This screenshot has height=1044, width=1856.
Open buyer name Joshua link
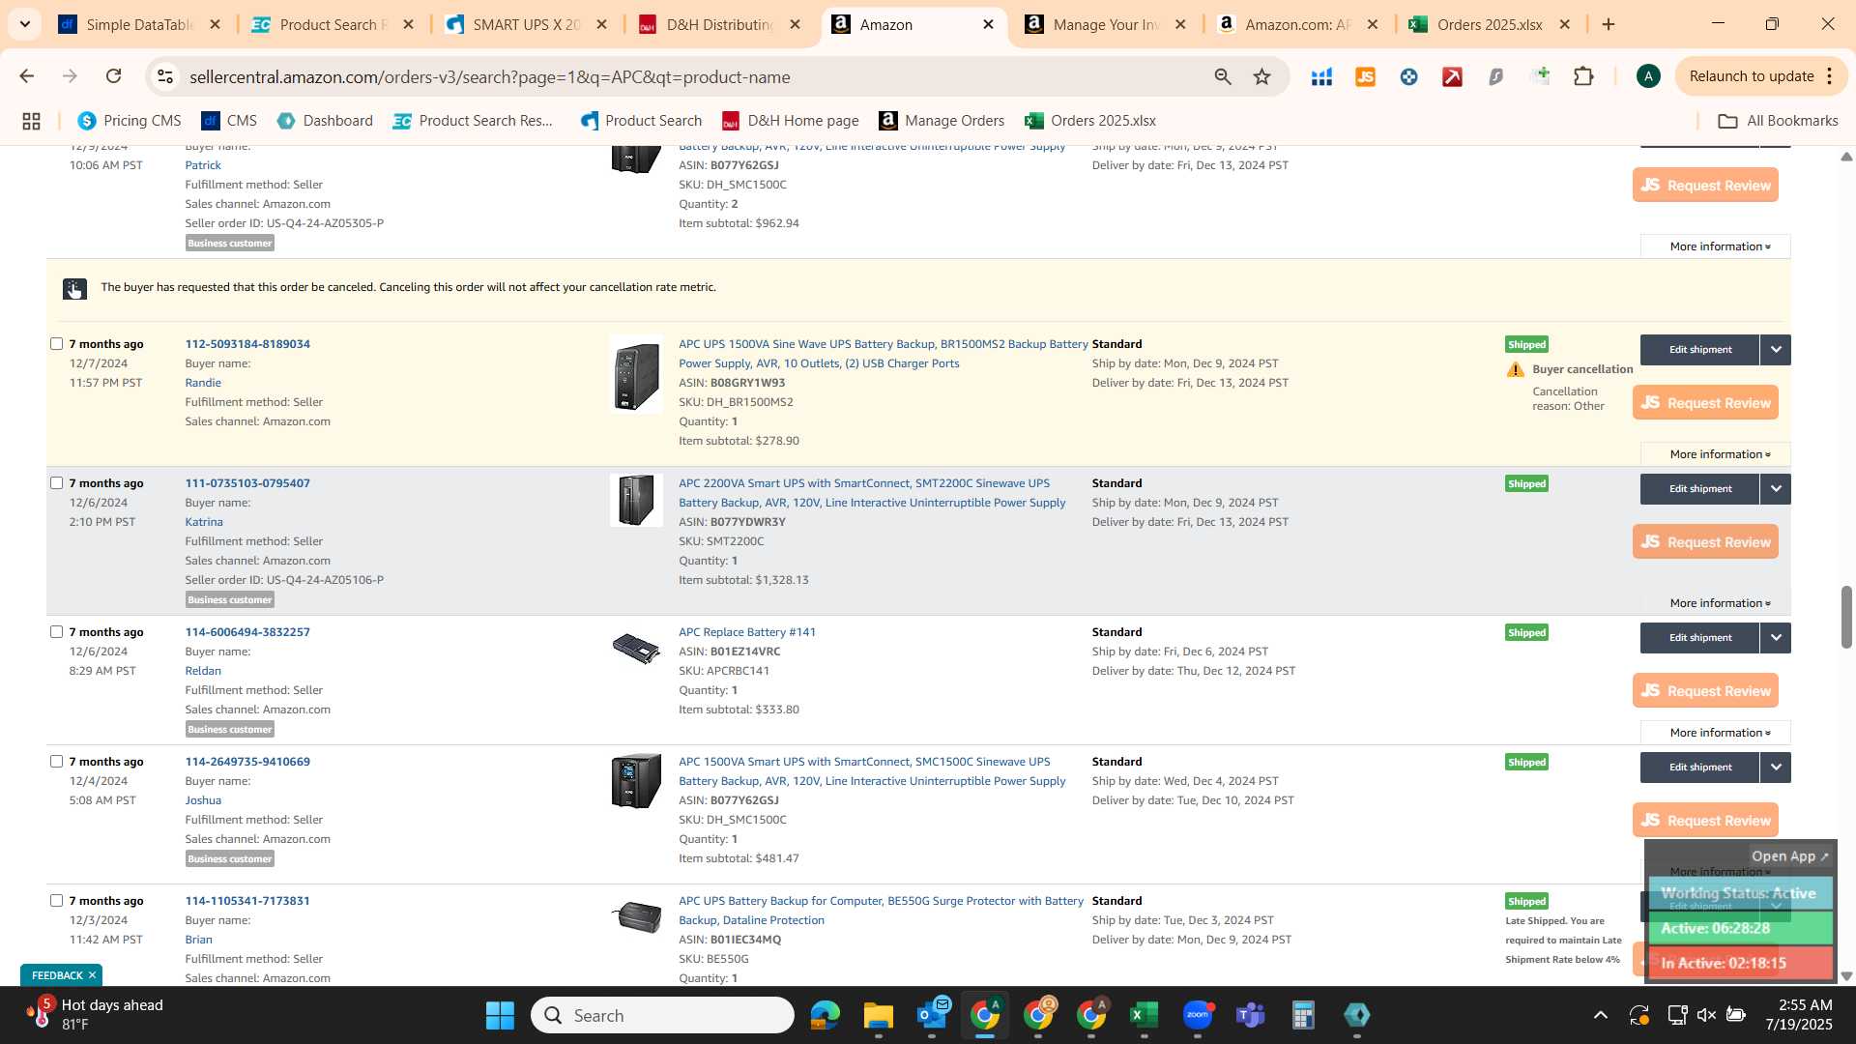tap(203, 800)
